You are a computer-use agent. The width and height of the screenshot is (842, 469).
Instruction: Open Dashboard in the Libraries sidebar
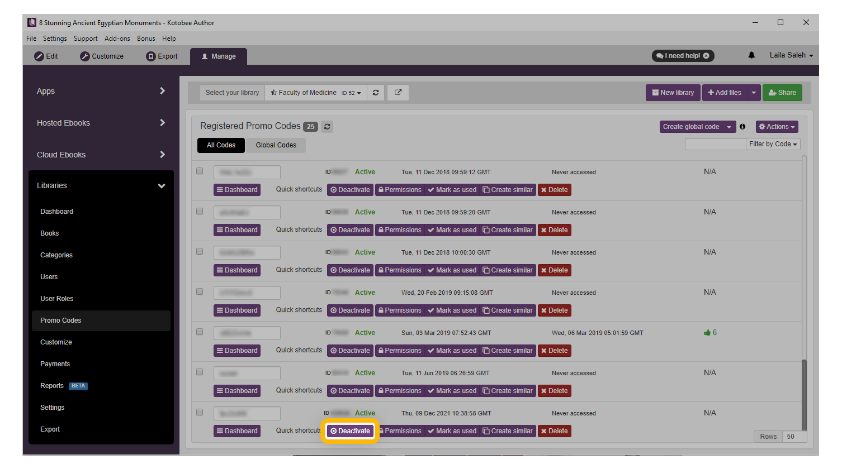pyautogui.click(x=56, y=212)
